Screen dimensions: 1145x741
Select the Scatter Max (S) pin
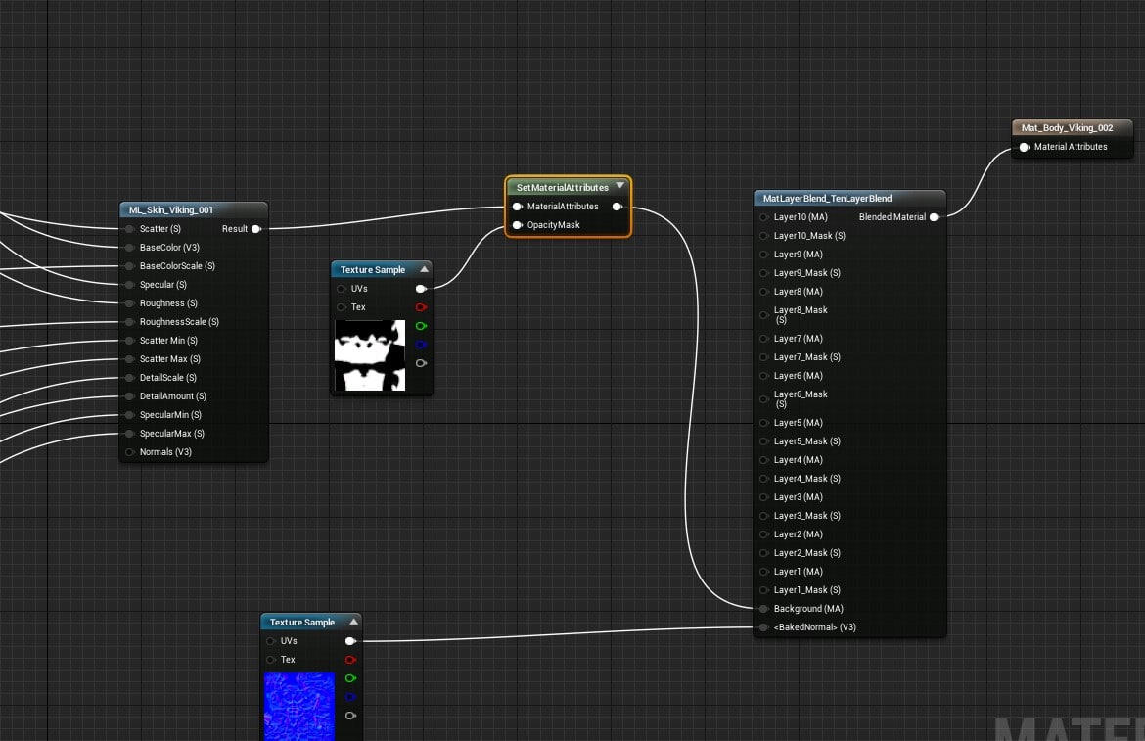click(130, 359)
